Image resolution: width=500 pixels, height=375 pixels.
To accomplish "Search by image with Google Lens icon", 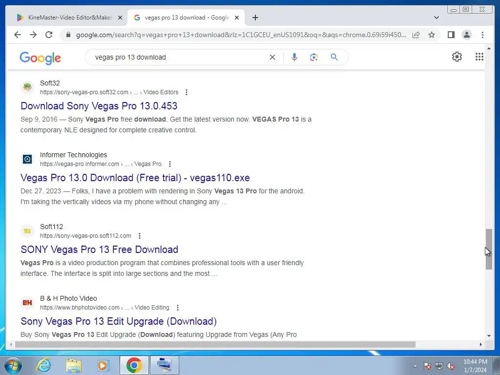I will [x=314, y=57].
